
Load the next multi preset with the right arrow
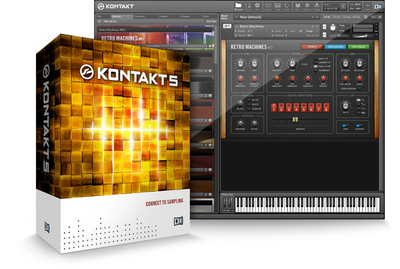[x=317, y=17]
